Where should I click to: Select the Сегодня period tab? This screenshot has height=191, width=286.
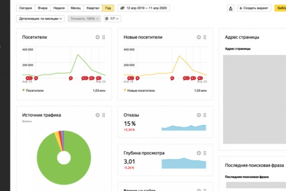pyautogui.click(x=26, y=9)
